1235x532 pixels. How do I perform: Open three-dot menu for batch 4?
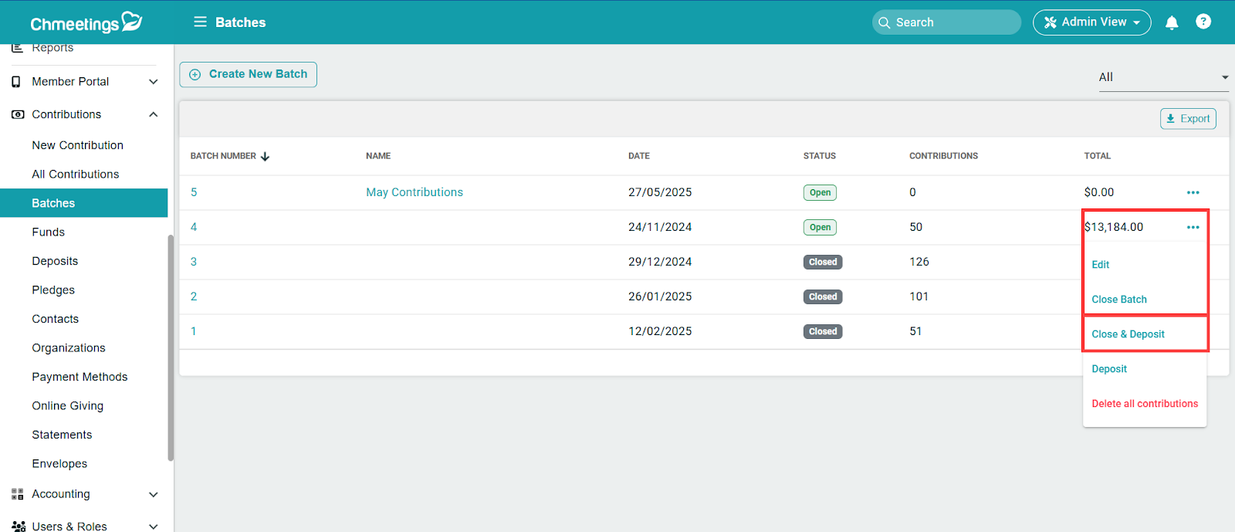1193,227
